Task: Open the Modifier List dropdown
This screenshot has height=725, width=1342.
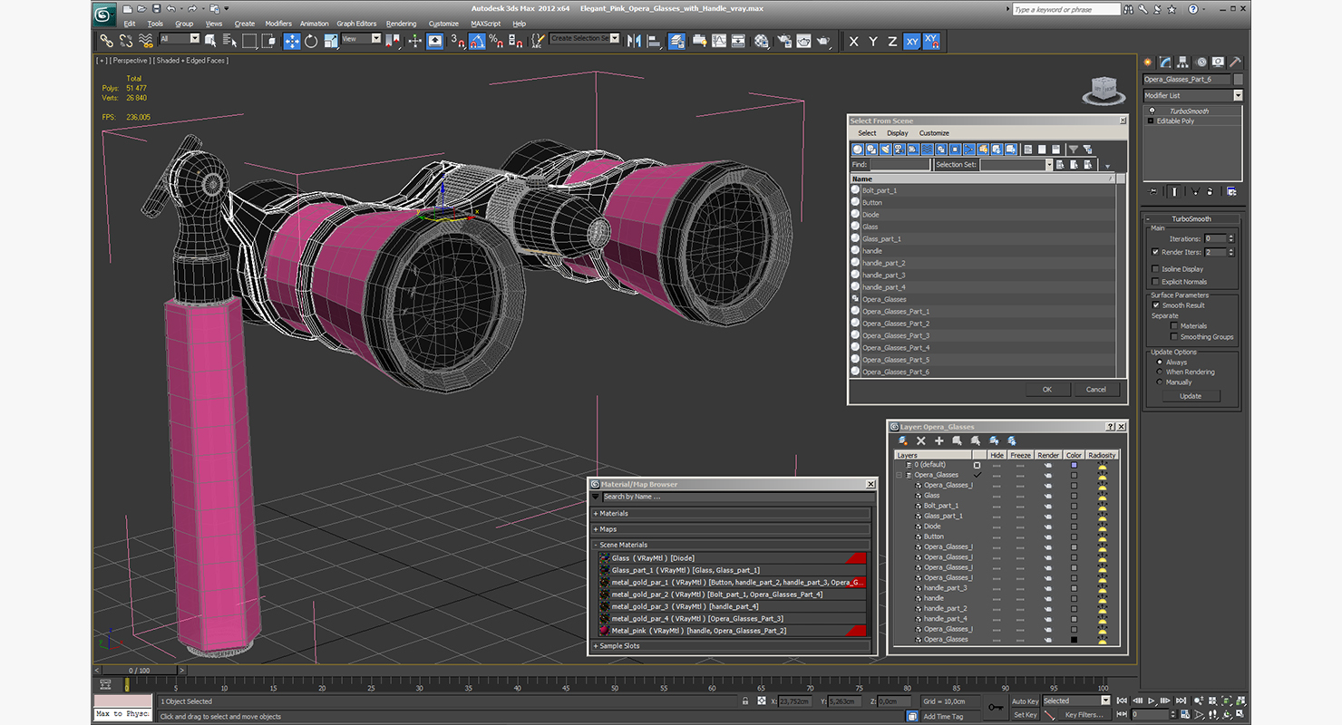Action: (x=1192, y=95)
